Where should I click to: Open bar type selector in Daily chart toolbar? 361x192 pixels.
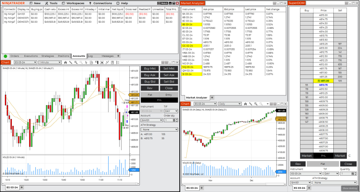click(x=246, y=104)
